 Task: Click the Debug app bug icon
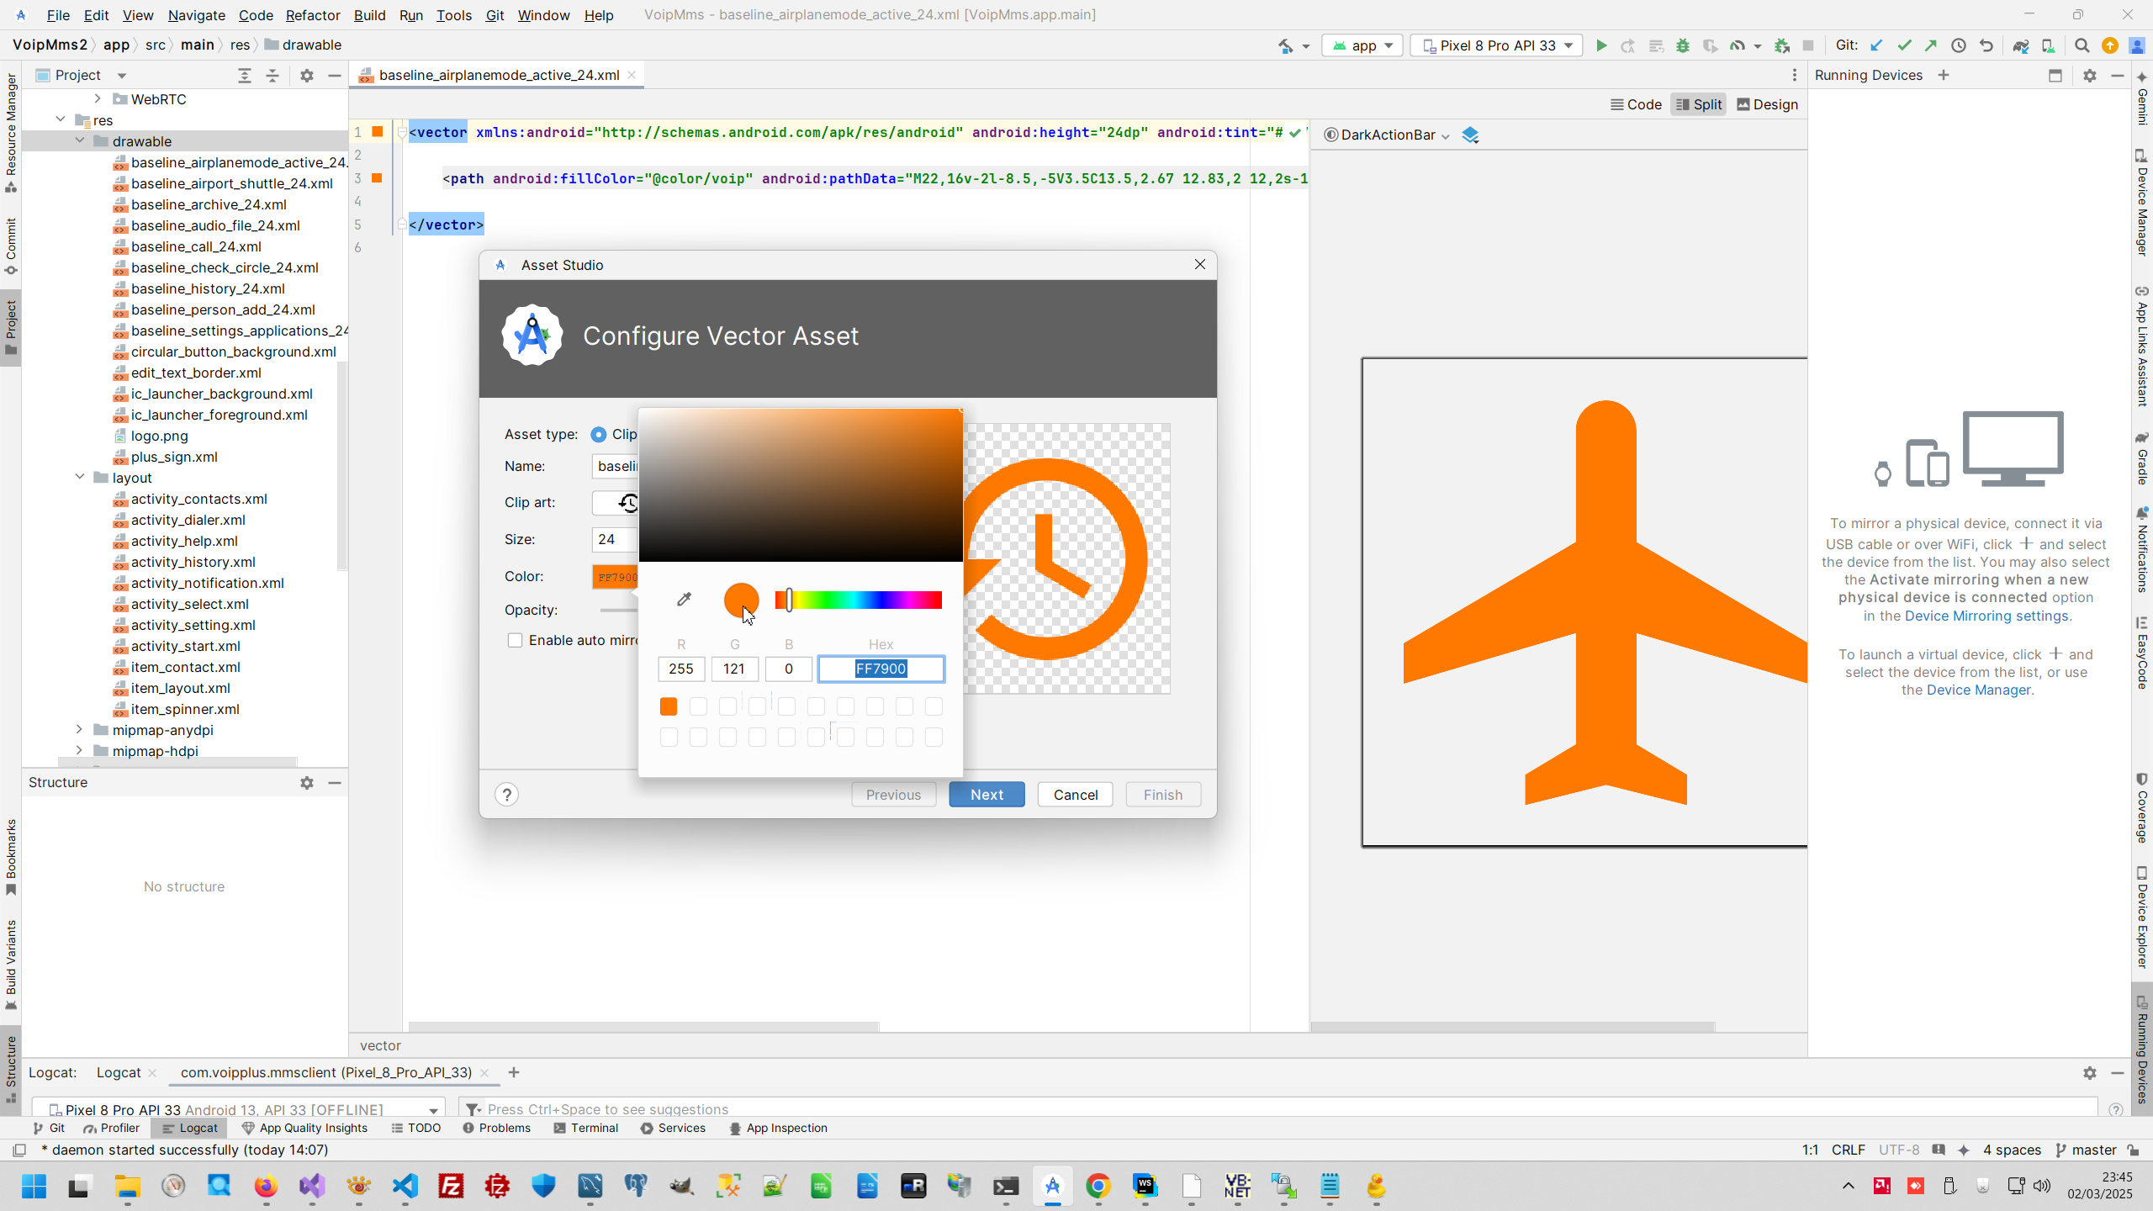1683,45
